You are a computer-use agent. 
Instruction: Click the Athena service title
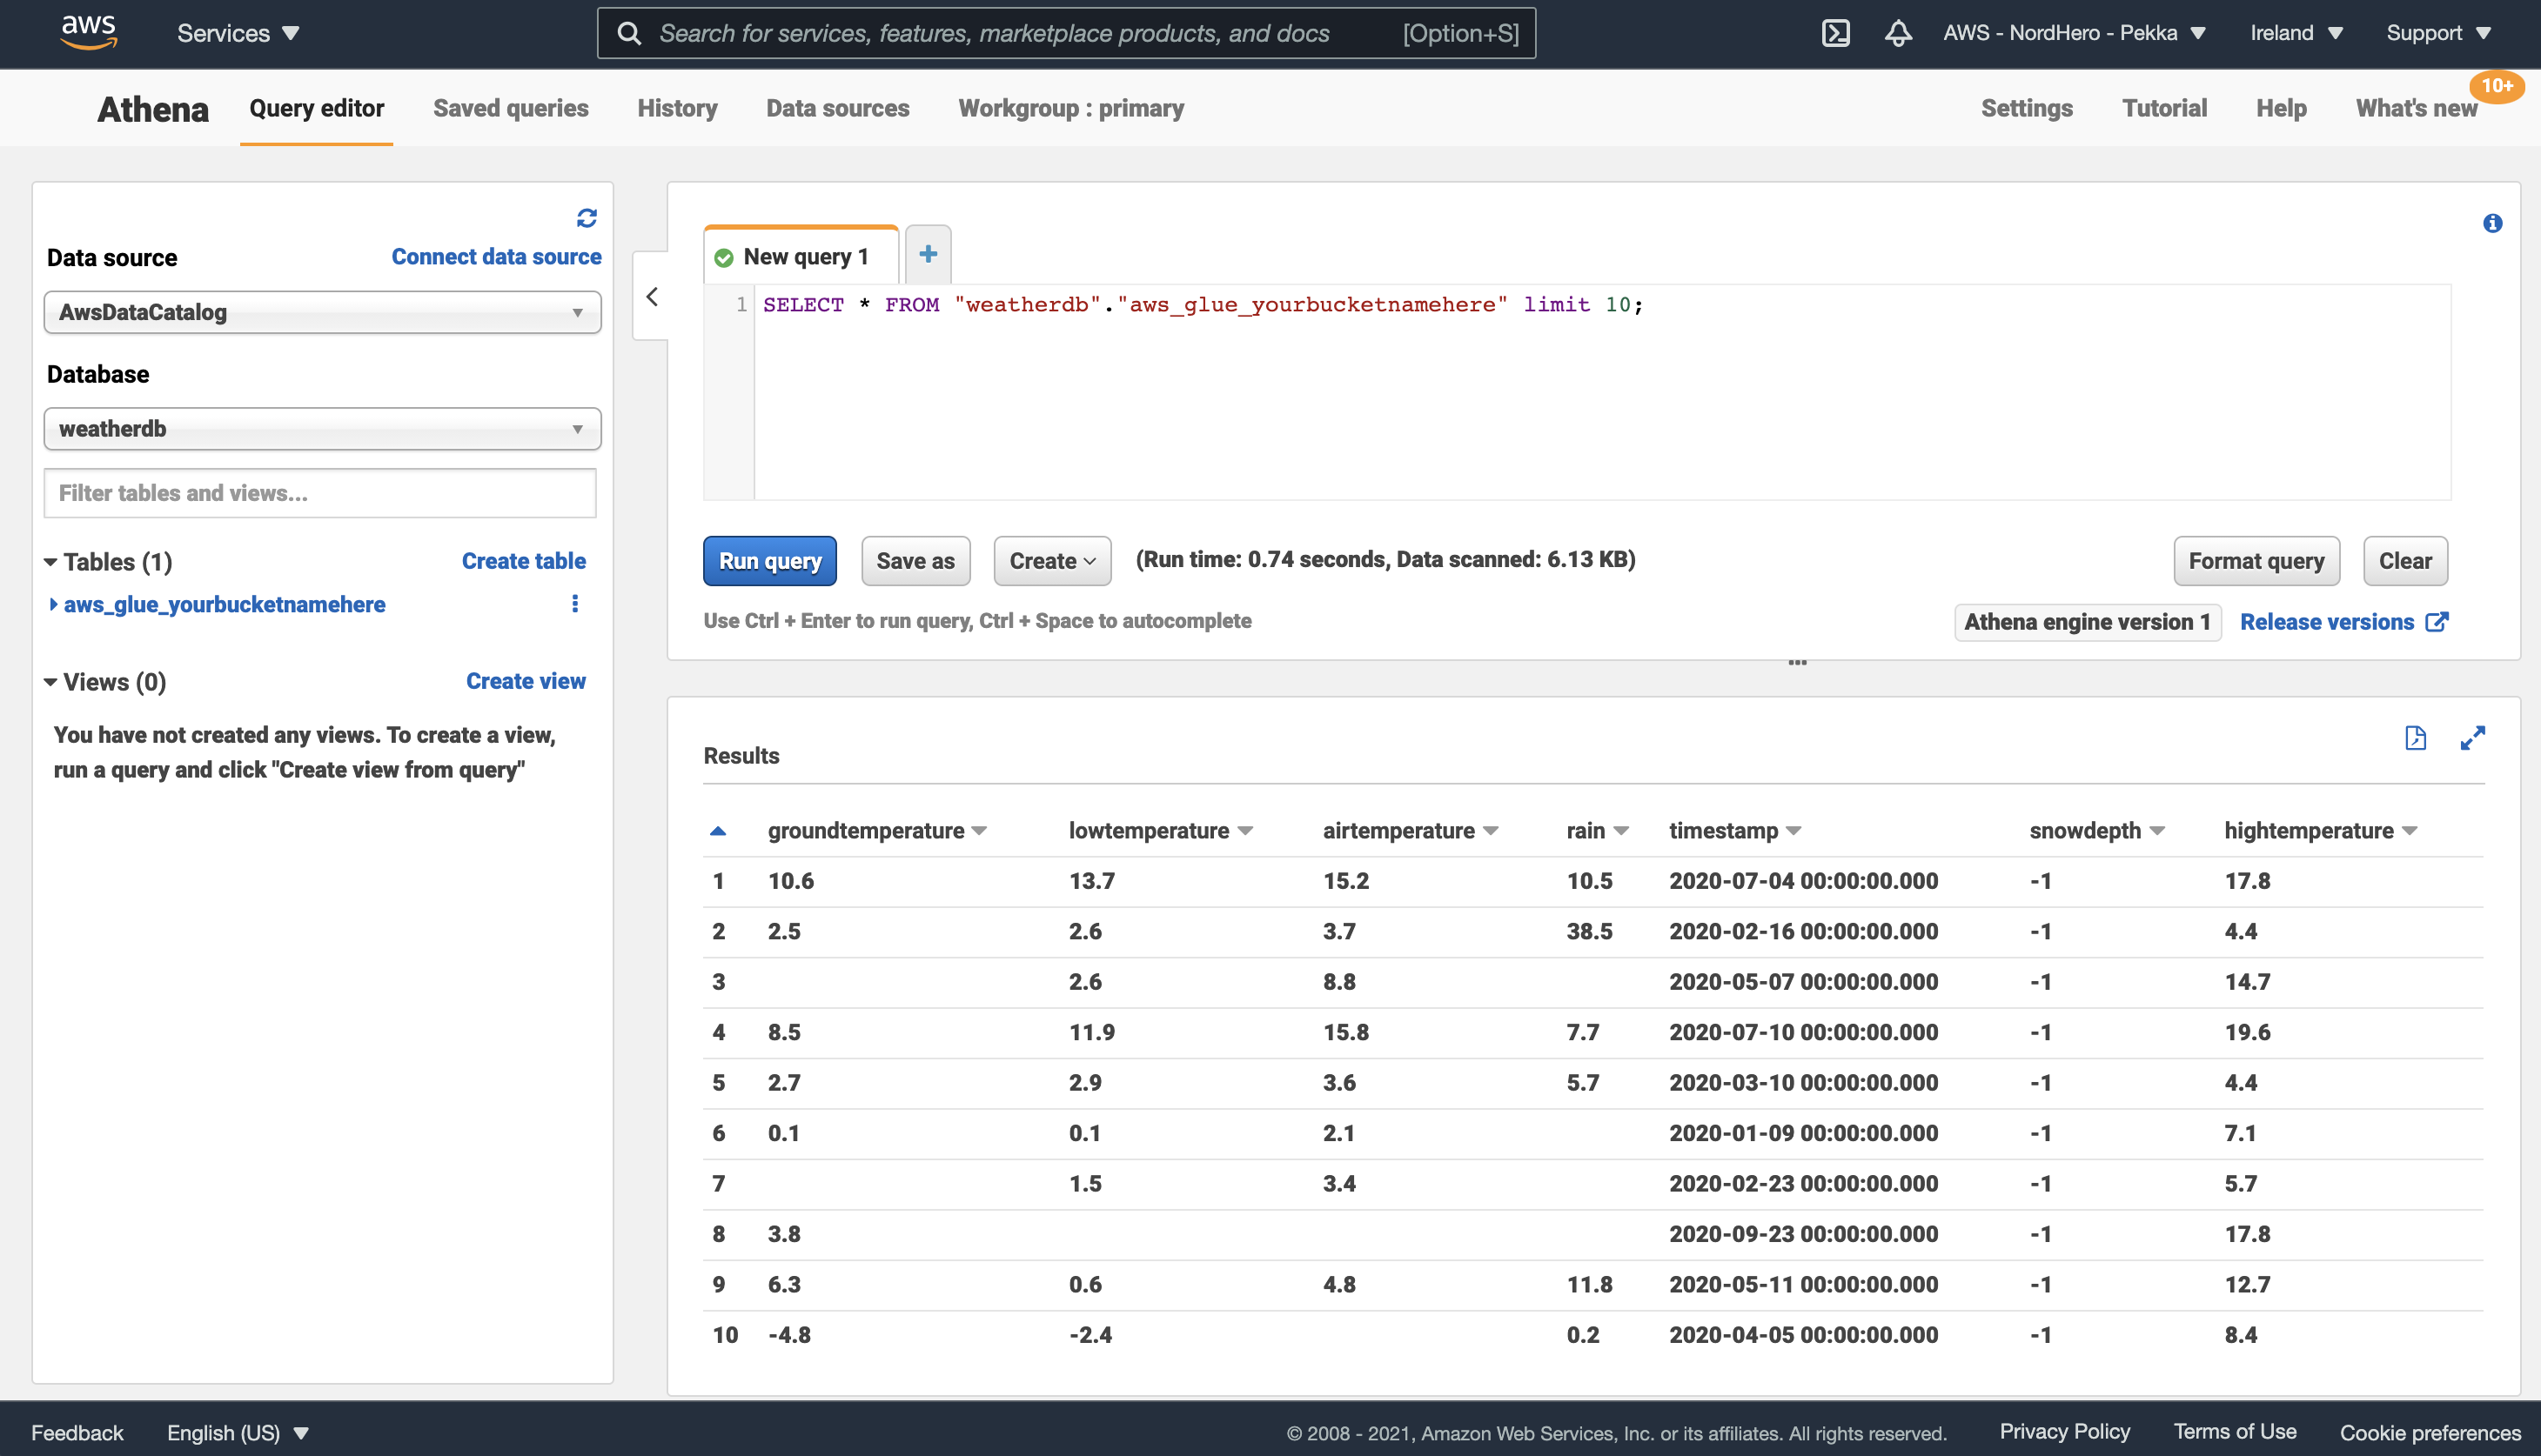(152, 108)
